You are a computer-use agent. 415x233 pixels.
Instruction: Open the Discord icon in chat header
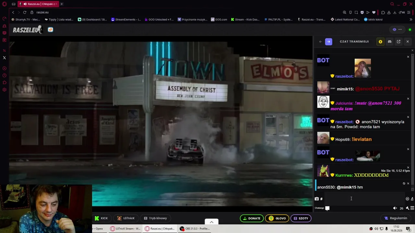point(390,42)
